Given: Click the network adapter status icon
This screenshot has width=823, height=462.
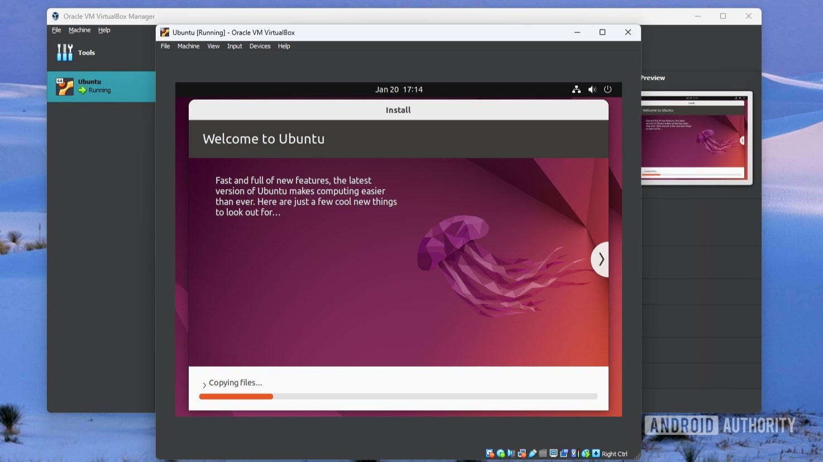Looking at the screenshot, I should click(x=521, y=454).
